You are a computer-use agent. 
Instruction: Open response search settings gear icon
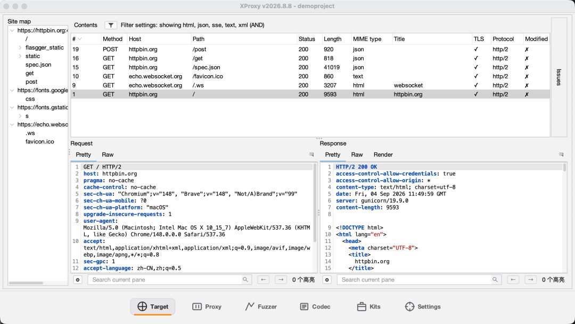point(327,280)
